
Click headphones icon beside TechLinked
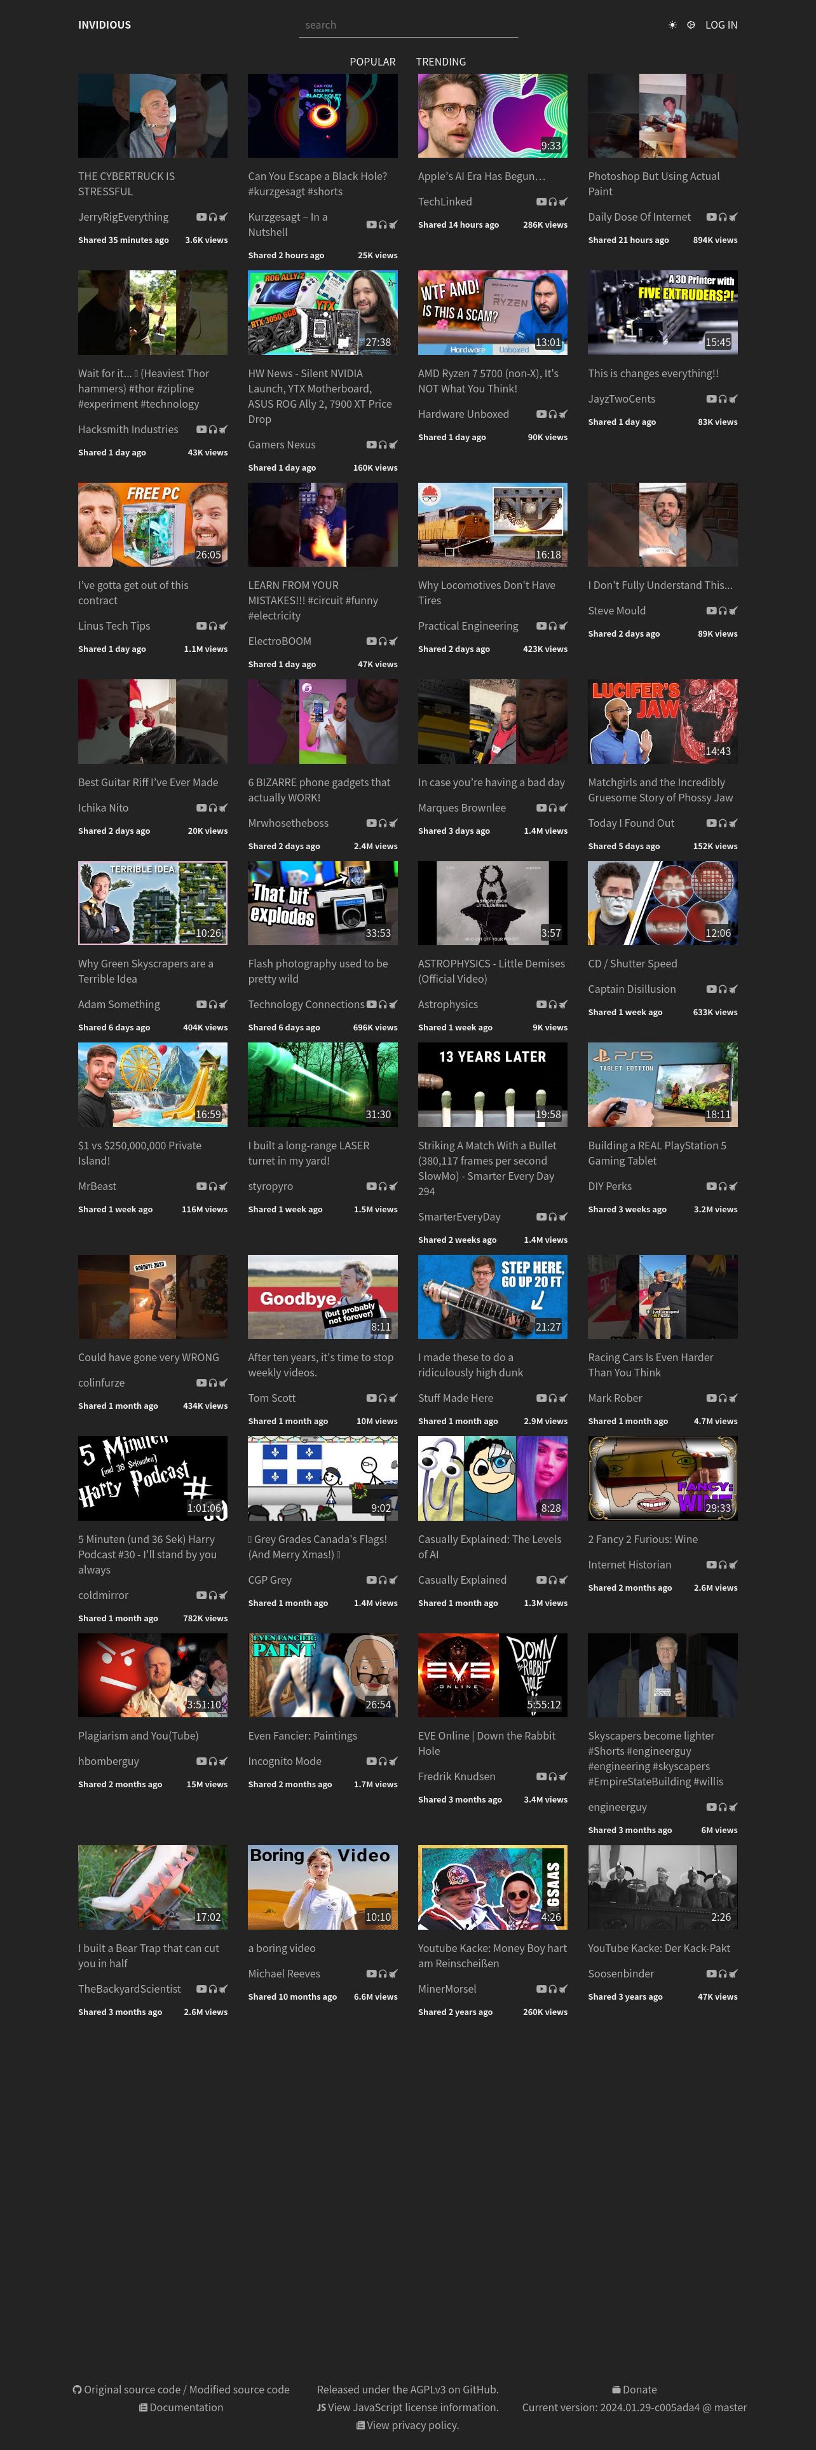[553, 202]
